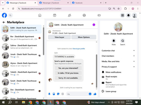
Task: Choose a sticker icon
Action: pyautogui.click(x=58, y=94)
